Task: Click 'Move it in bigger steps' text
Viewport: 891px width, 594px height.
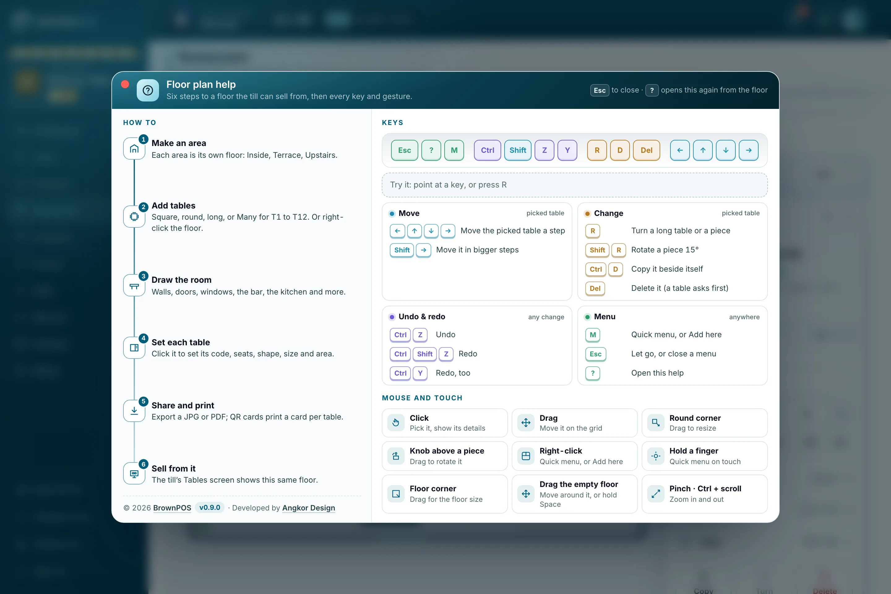Action: tap(477, 250)
